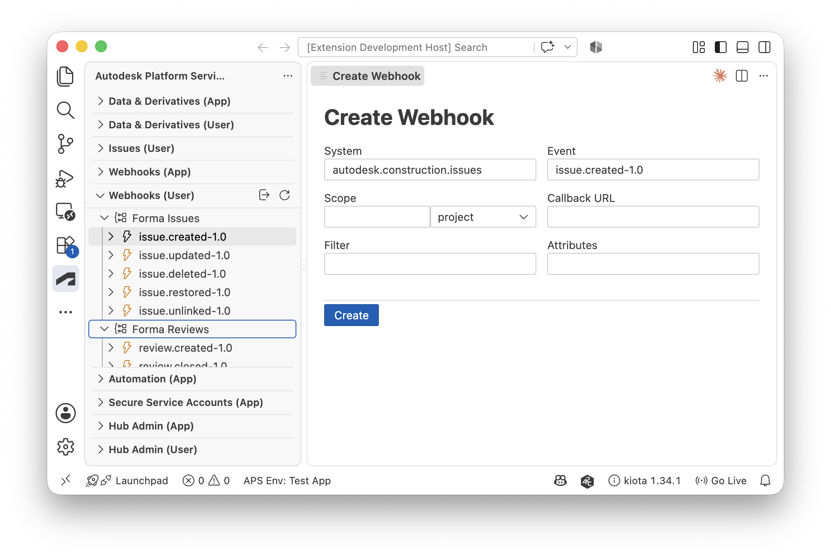Screen dimensions: 831x557
Task: Click the Event input field
Action: 653,170
